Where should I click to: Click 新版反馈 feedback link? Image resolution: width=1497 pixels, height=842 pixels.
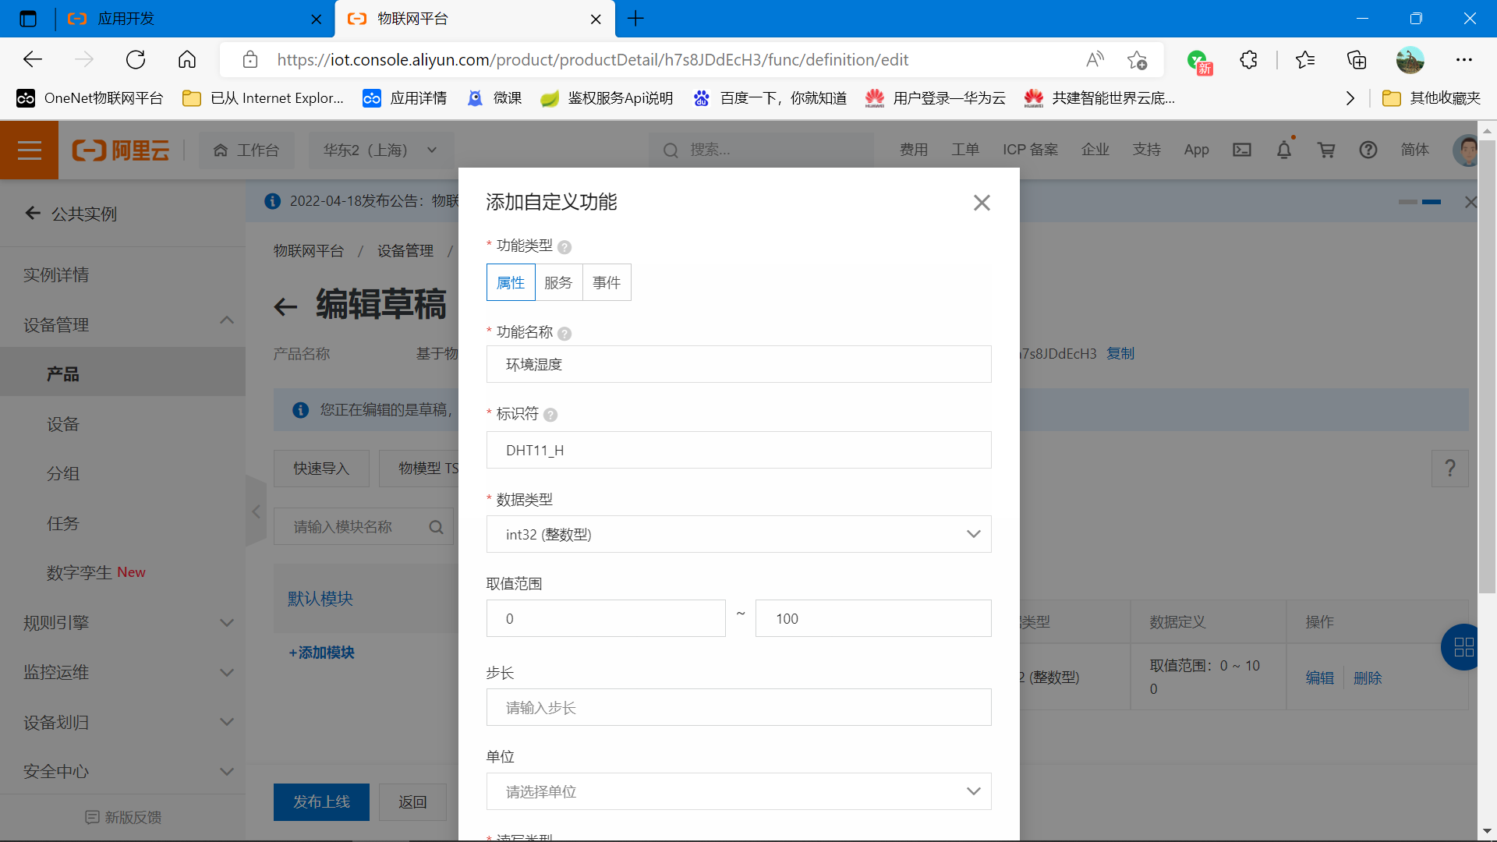(x=123, y=817)
